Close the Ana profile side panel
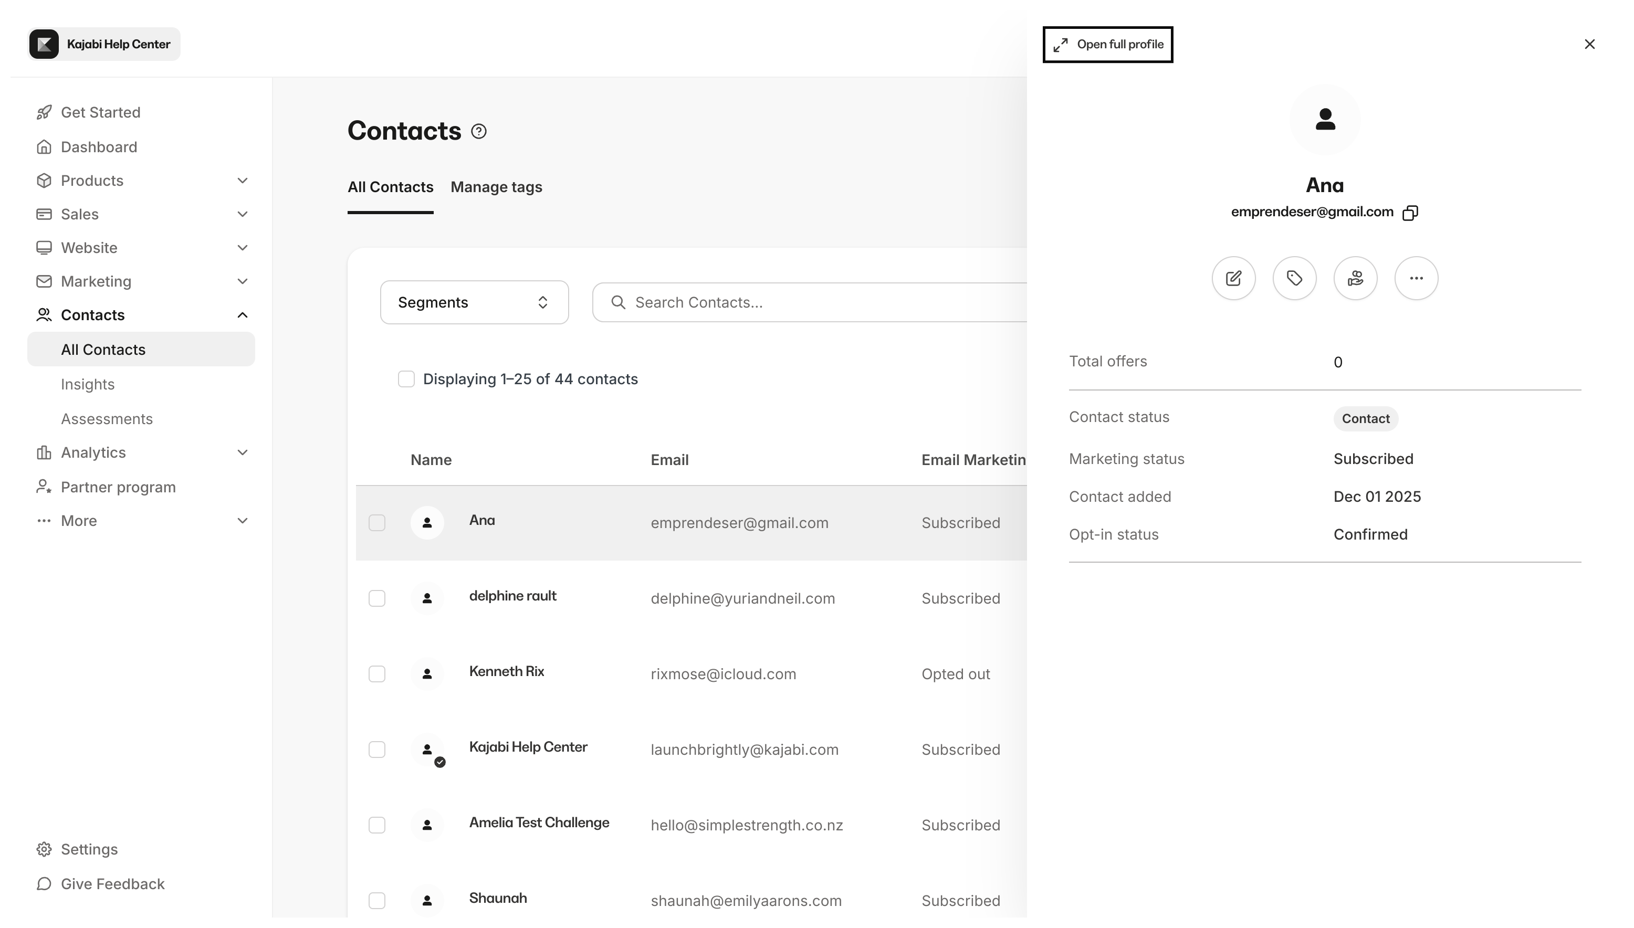The height and width of the screenshot is (928, 1634). click(x=1589, y=45)
